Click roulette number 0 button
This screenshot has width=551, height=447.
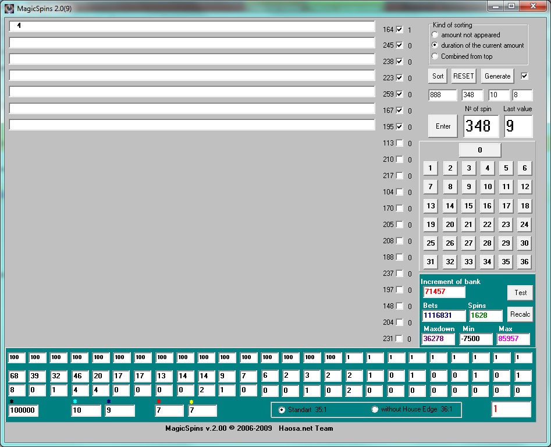click(x=480, y=150)
